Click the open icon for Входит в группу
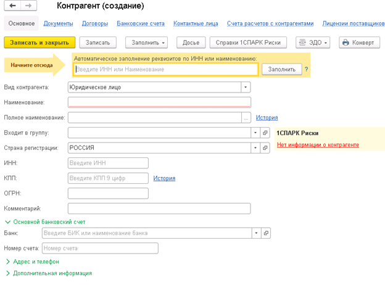The image size is (385, 285). point(265,133)
